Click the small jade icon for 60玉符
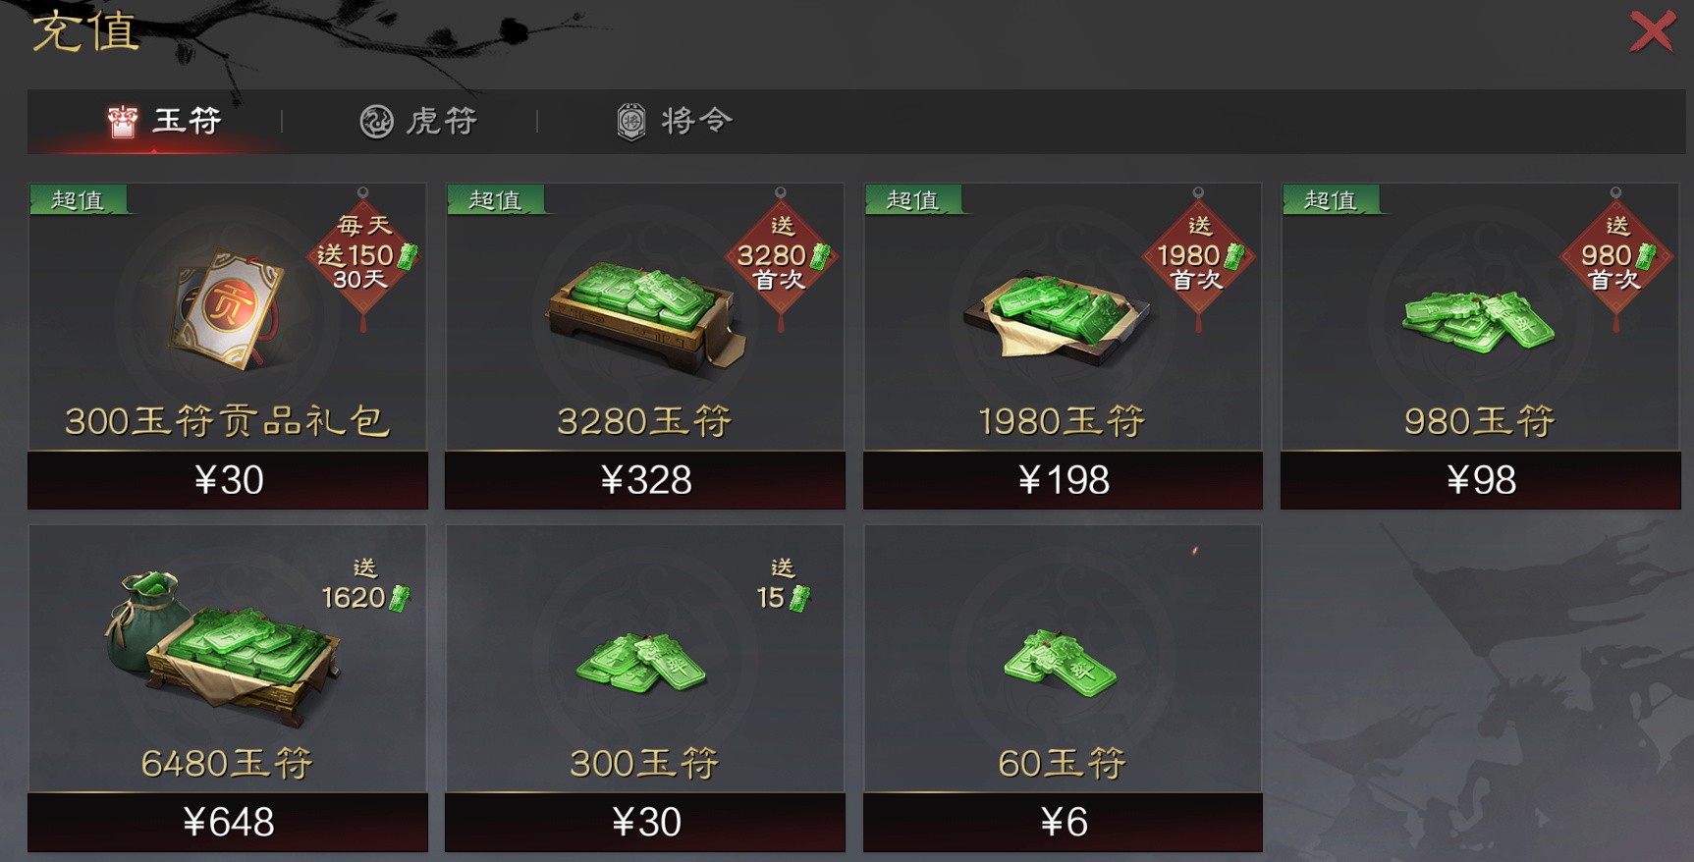1694x862 pixels. coord(1061,663)
